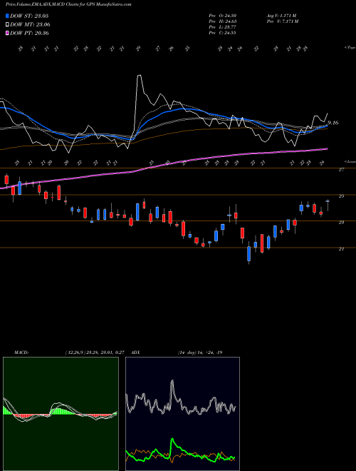Click the blue DOW ST legend swatch
Image resolution: width=356 pixels, height=471 pixels.
pos(8,16)
